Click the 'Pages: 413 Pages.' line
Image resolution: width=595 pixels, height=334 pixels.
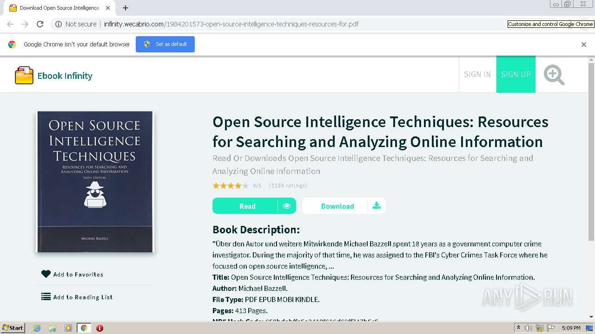(240, 311)
